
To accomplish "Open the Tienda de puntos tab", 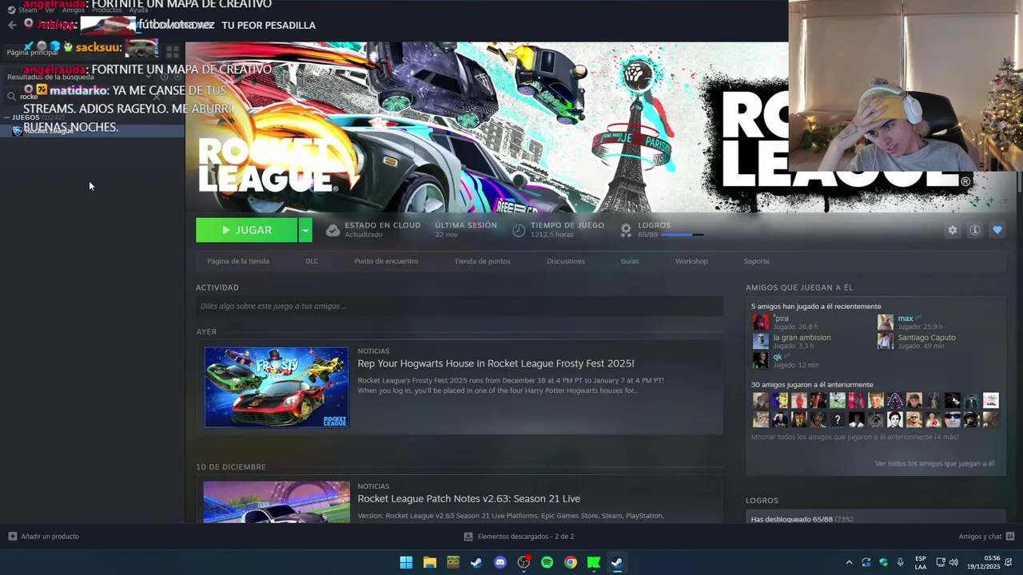I will (x=482, y=261).
